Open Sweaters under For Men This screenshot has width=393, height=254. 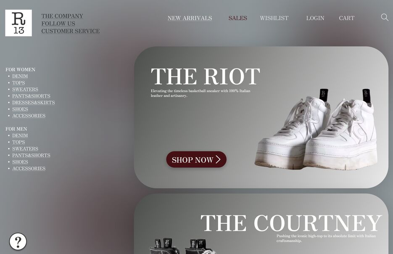[25, 149]
